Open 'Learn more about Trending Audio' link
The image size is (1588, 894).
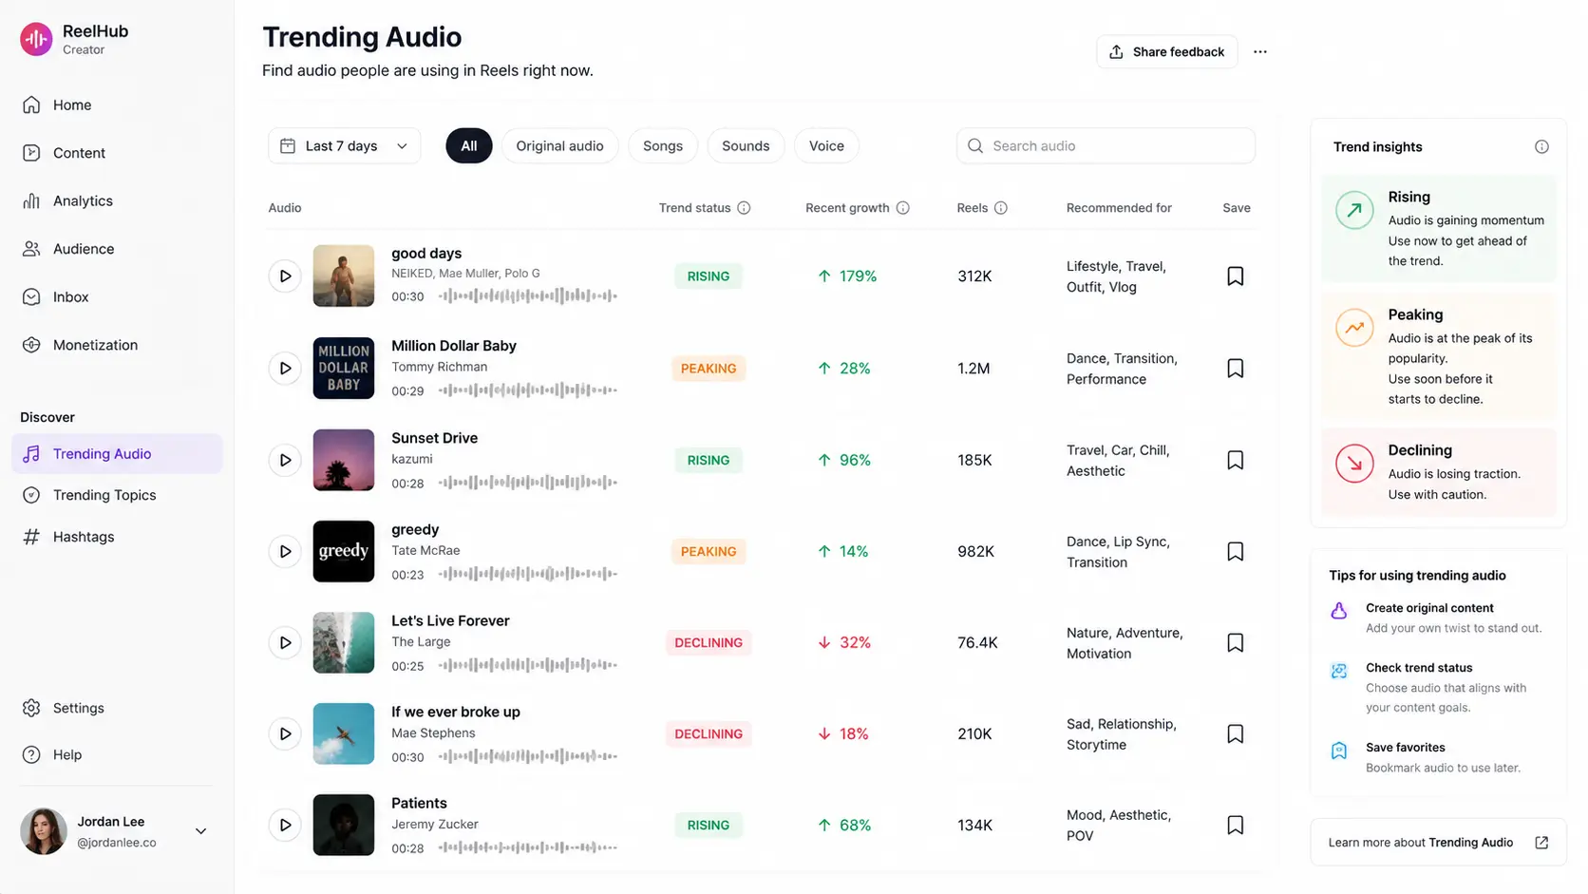click(1438, 843)
